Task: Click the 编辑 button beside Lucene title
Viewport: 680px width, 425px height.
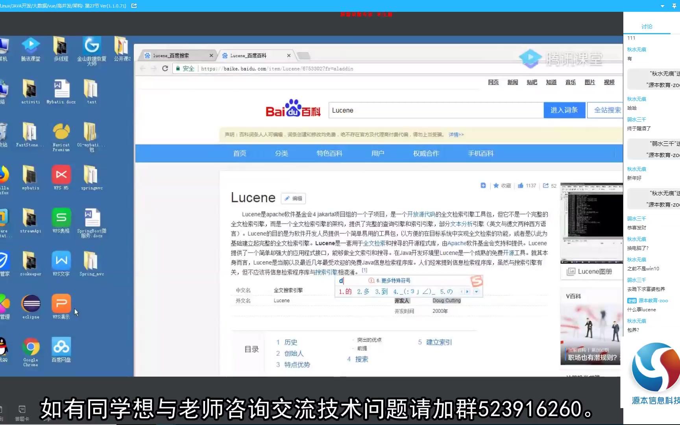Action: [293, 198]
